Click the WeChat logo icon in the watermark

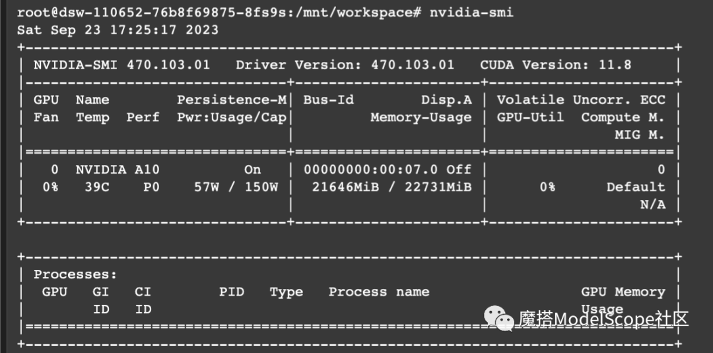click(498, 319)
